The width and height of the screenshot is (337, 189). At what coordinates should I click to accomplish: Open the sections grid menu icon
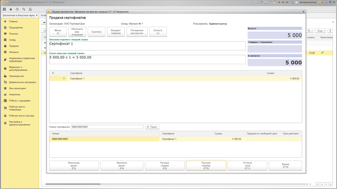4,9
